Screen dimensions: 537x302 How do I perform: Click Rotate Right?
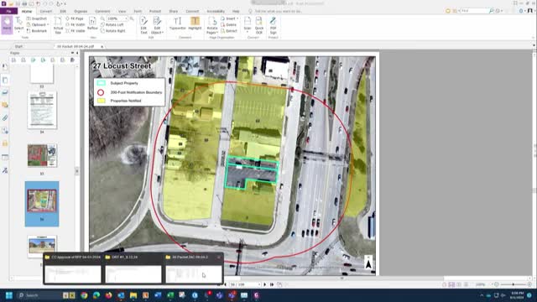[x=112, y=31]
